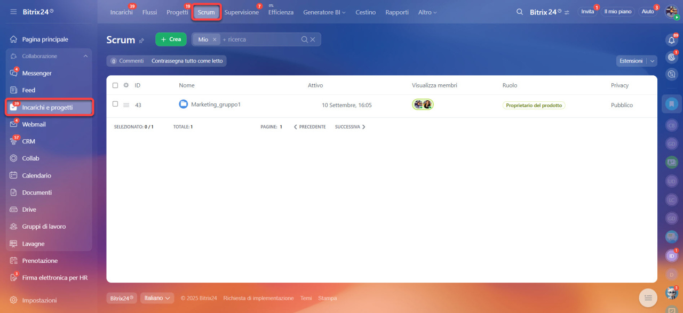
Task: Open notifications bell in the right panel
Action: click(x=672, y=40)
